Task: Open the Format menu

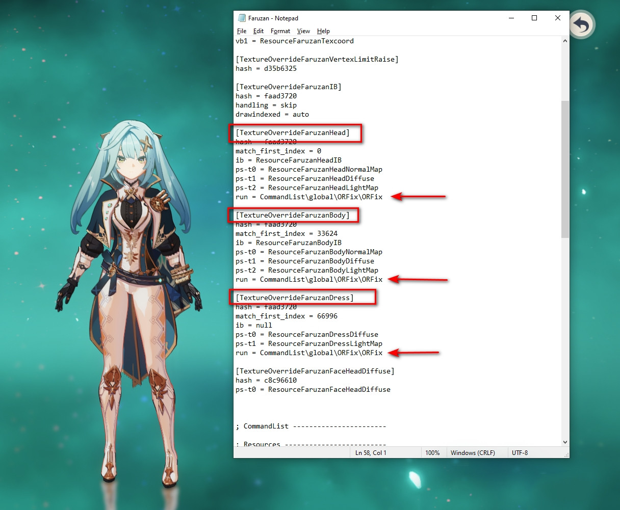Action: coord(280,31)
